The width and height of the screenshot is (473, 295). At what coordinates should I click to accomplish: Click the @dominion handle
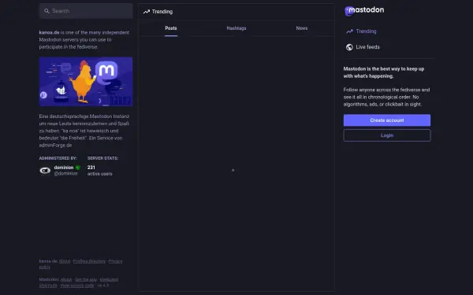click(x=65, y=174)
